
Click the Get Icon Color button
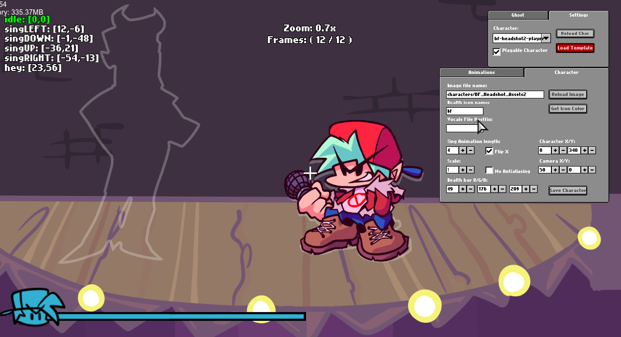pos(568,109)
